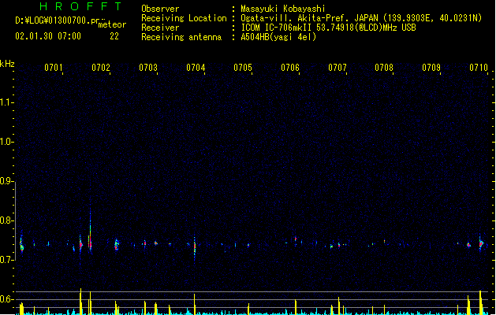The width and height of the screenshot is (496, 315).
Task: Select observer name Masayuki Kobayashi
Action: (x=283, y=9)
